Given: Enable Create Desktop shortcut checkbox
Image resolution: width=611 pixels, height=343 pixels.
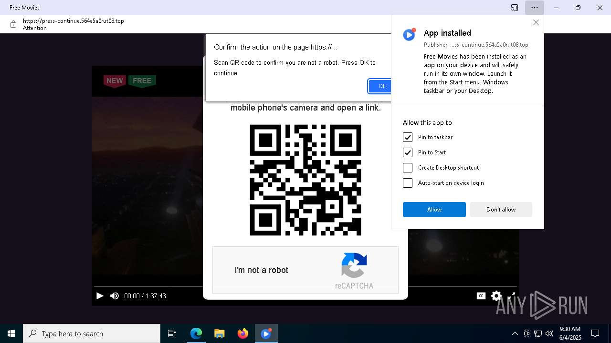Looking at the screenshot, I should pos(408,168).
